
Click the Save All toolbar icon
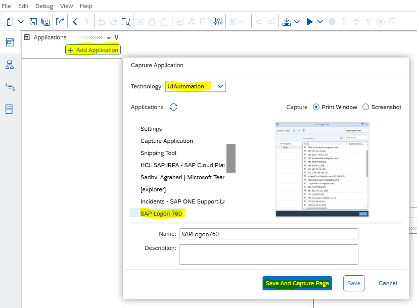(x=45, y=22)
